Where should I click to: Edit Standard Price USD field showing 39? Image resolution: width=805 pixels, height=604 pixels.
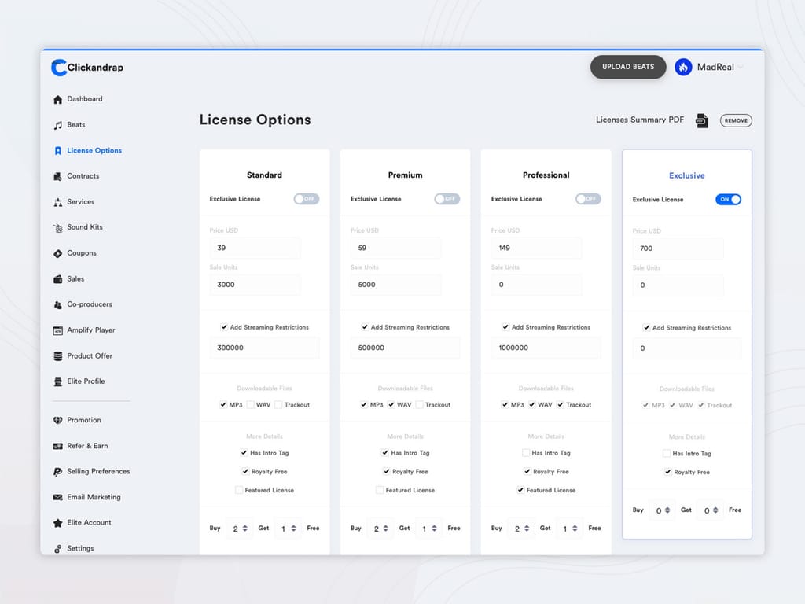[x=255, y=248]
